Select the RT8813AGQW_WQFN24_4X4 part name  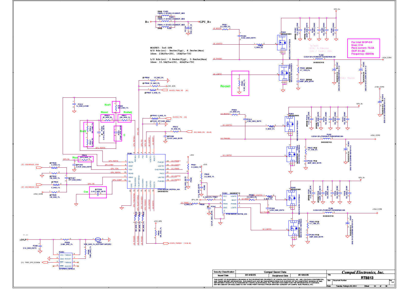[169, 189]
